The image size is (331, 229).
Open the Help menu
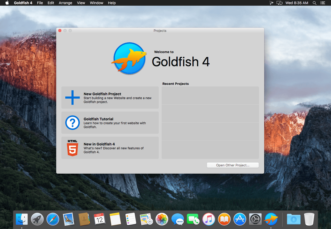[x=112, y=3]
